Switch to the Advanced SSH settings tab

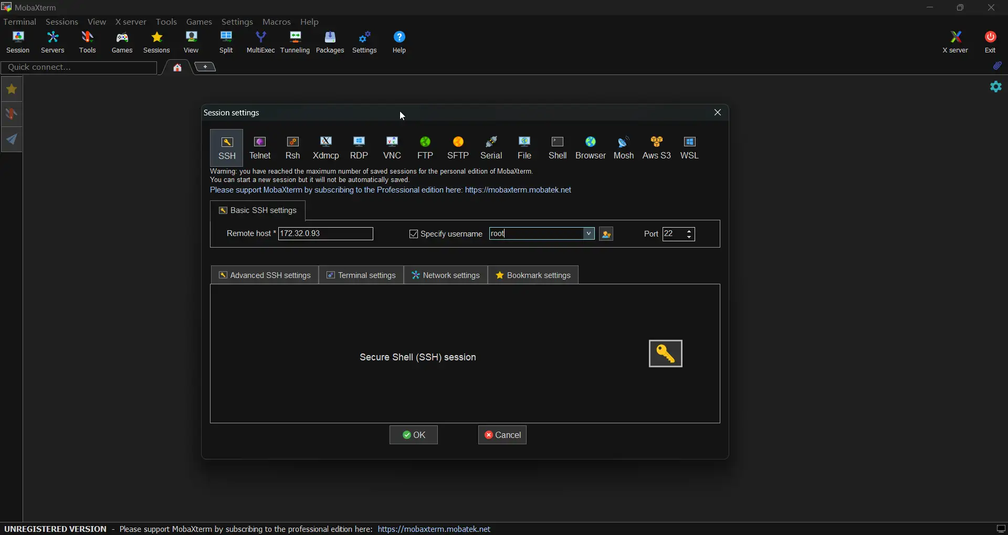click(265, 275)
